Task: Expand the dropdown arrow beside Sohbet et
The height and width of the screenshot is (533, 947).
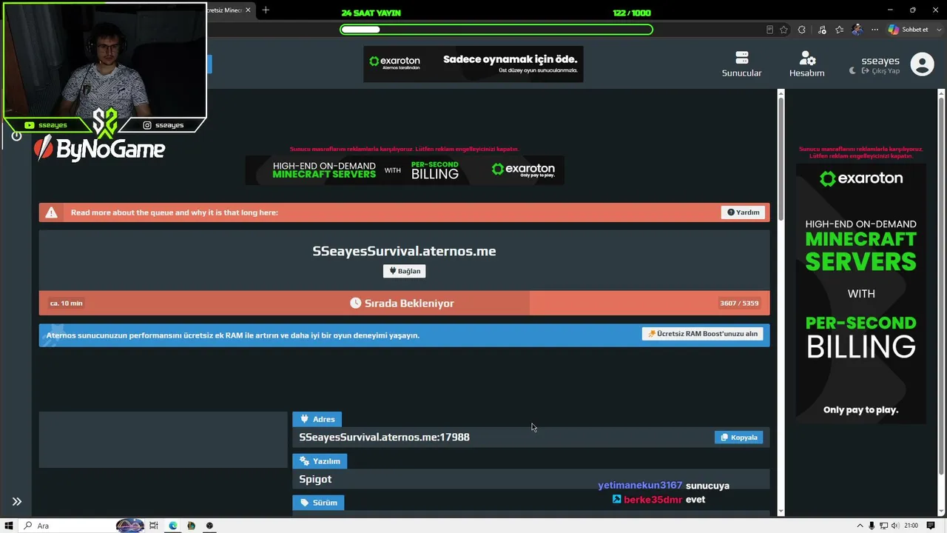Action: tap(937, 30)
